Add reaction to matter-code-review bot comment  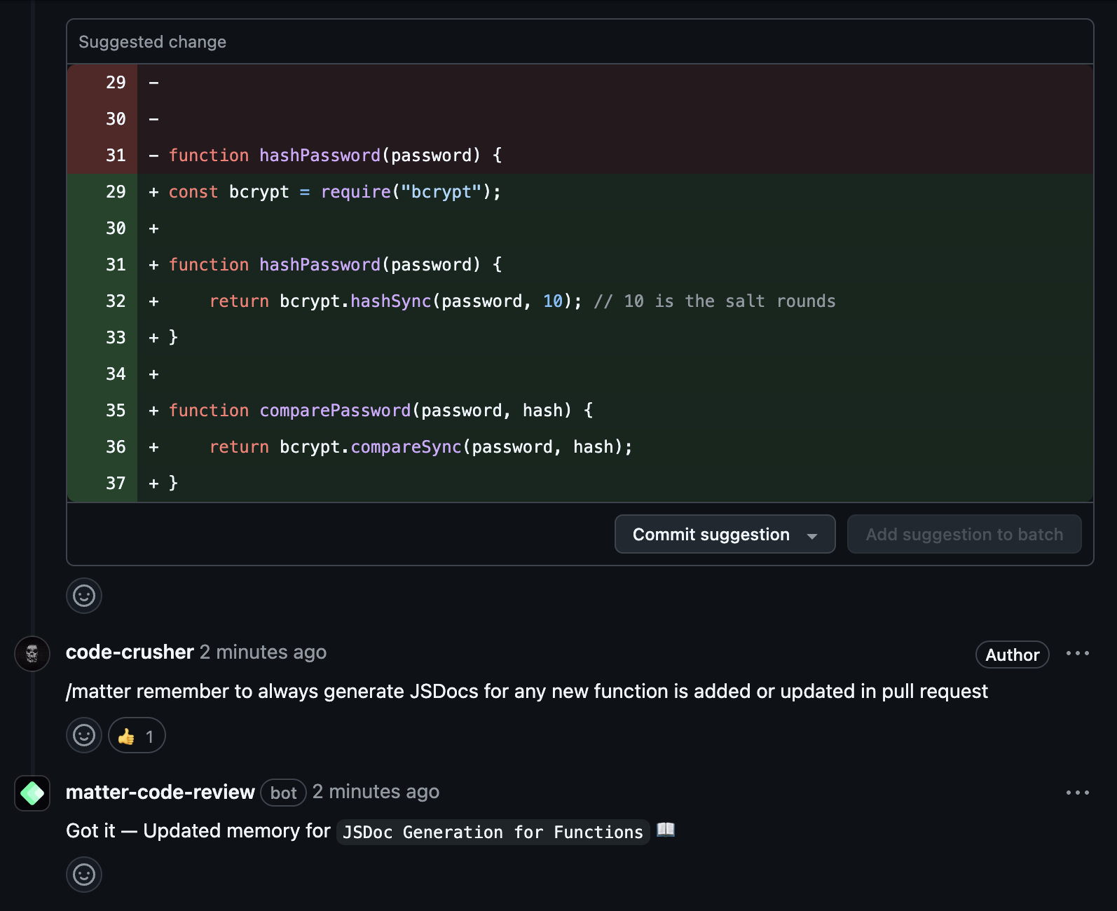point(84,875)
